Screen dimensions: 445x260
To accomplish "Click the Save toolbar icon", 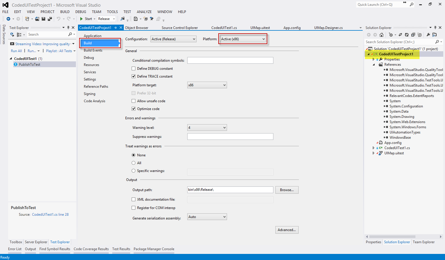I will click(x=43, y=19).
